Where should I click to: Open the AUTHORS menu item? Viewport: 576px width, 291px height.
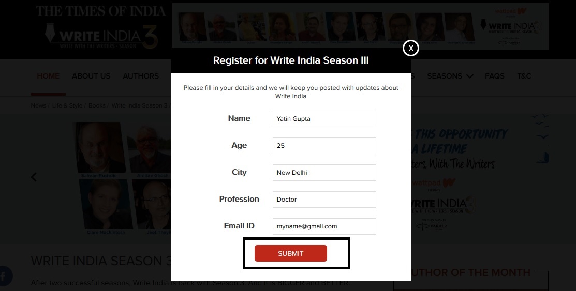tap(141, 76)
